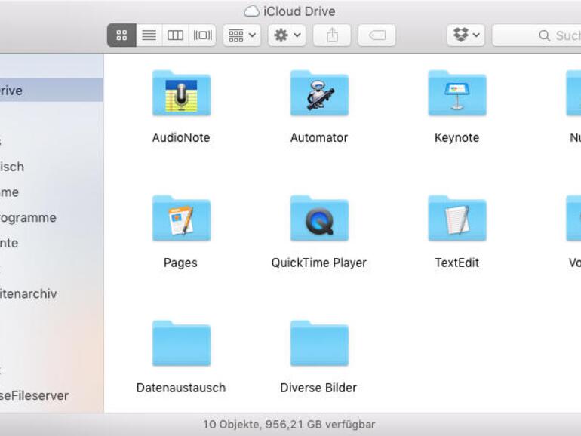Screen dimensions: 581x436
Task: Switch to list view mode
Action: point(149,35)
